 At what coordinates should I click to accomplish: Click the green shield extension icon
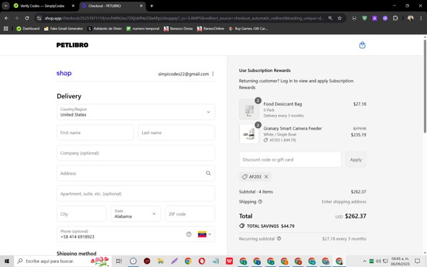364,18
